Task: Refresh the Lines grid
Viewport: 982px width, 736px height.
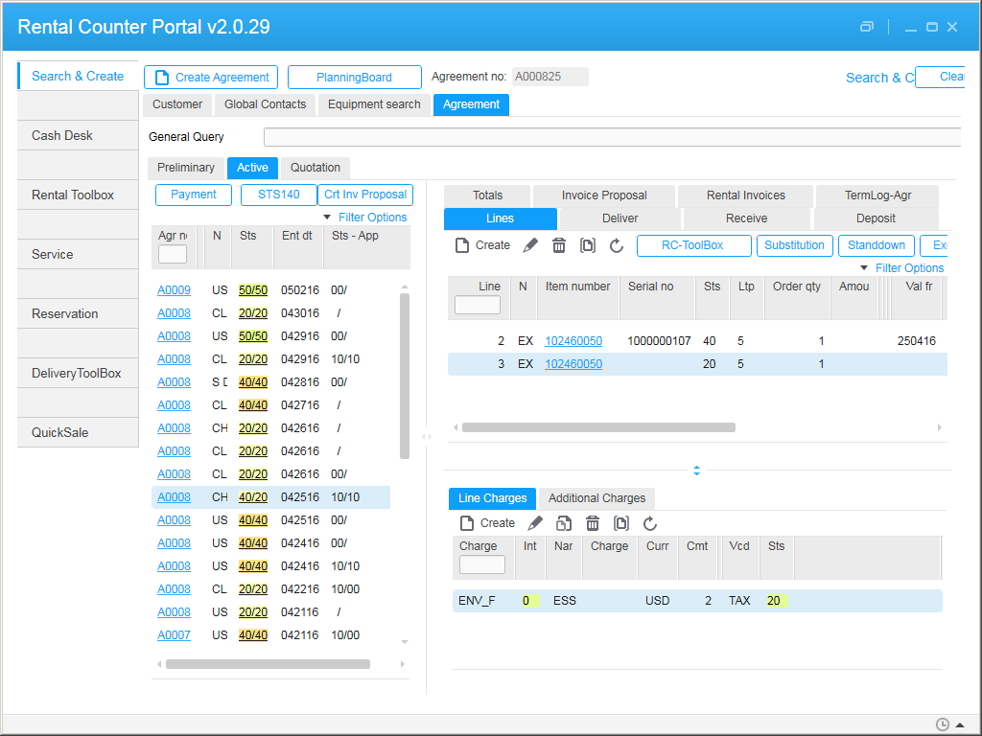Action: point(617,245)
